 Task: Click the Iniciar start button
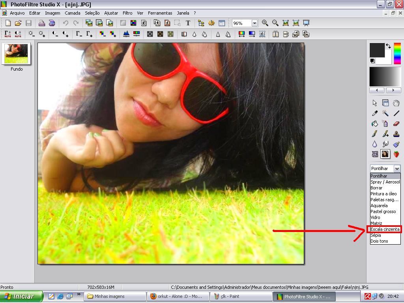point(22,297)
